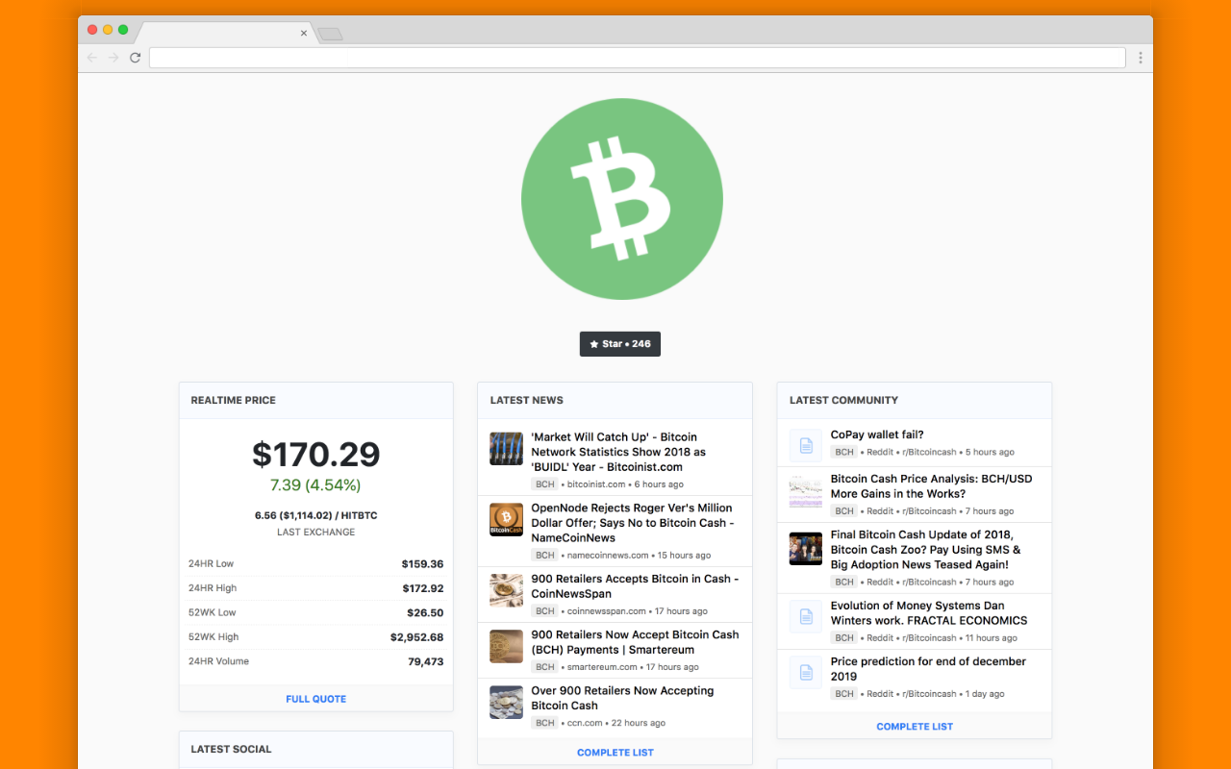Click BCH tag under coinnewsspan.com article

(545, 611)
